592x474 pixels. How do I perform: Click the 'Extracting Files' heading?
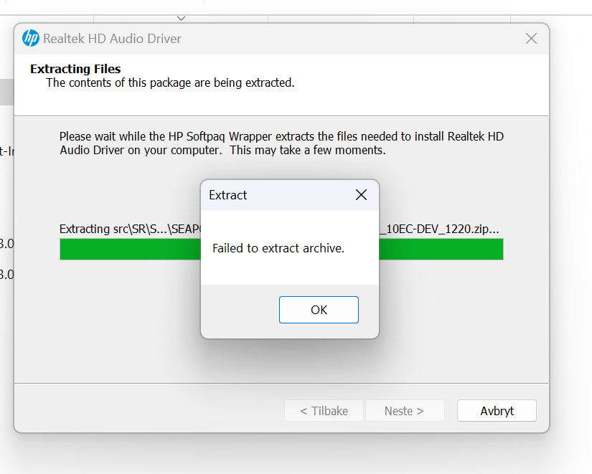tap(75, 70)
